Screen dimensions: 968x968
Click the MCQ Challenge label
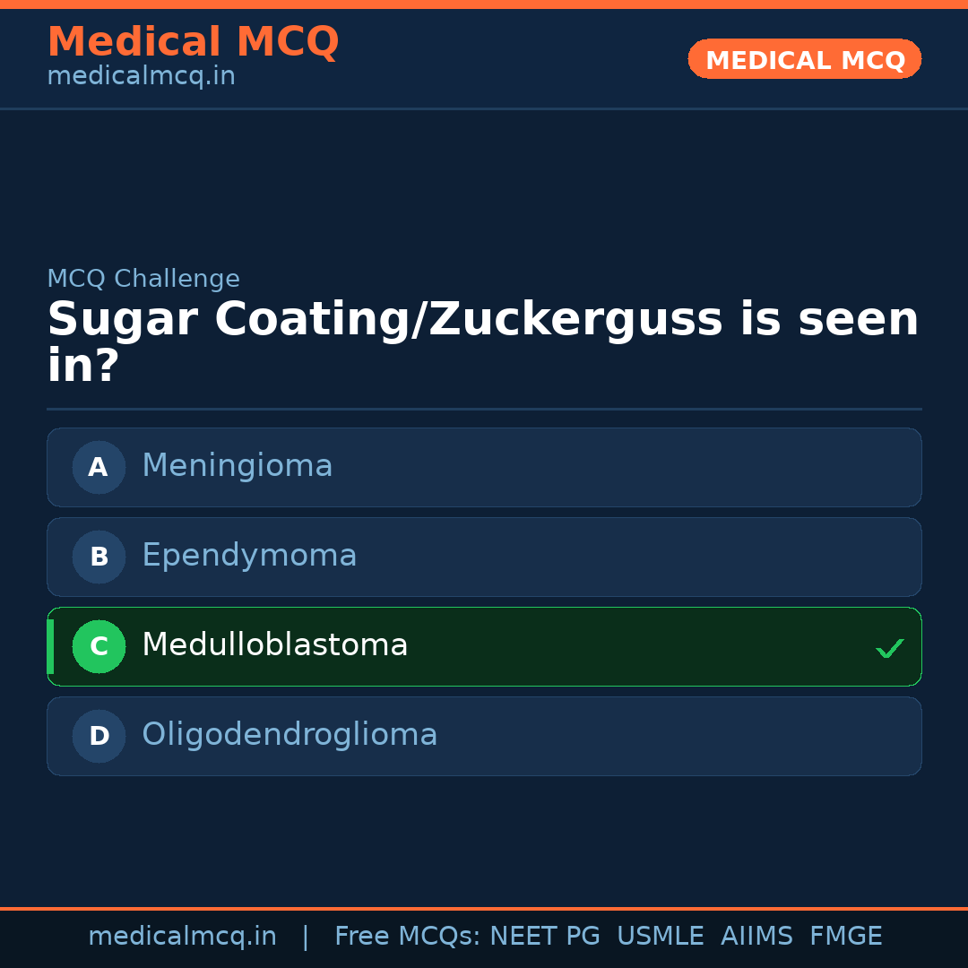pyautogui.click(x=143, y=279)
